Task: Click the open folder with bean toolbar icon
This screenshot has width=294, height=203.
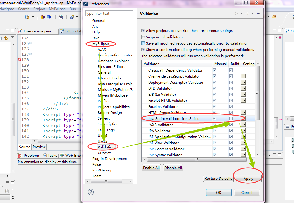Action: tap(274, 17)
